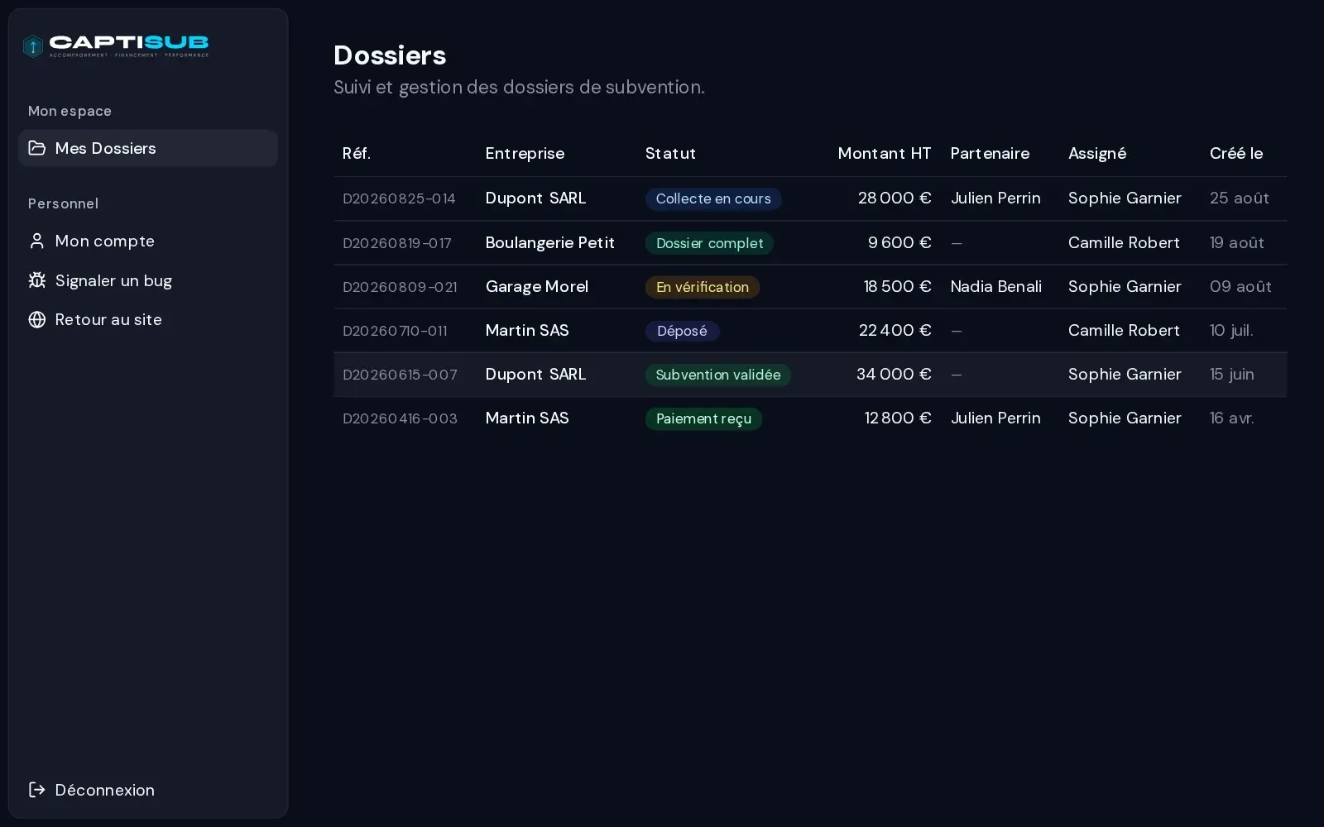Click the 16 avr. creation date

click(1231, 418)
